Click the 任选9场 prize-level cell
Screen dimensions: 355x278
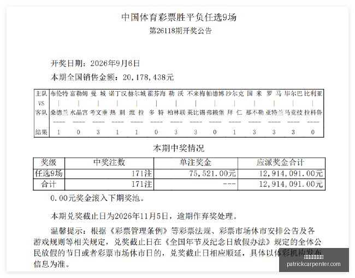49,174
